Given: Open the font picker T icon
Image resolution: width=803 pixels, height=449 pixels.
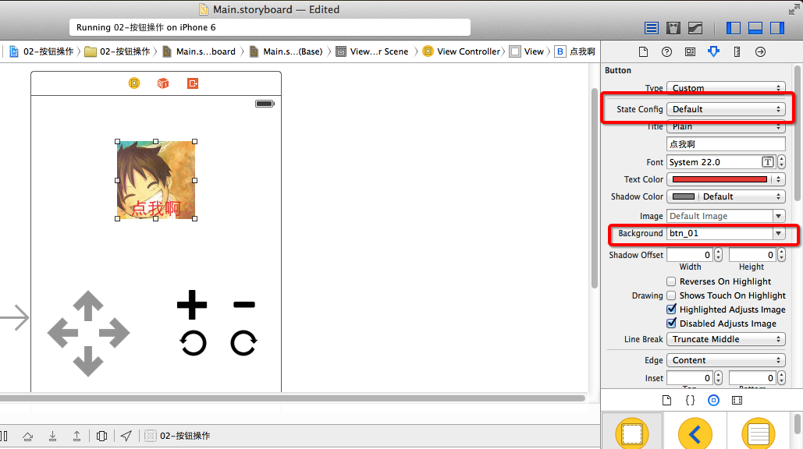Looking at the screenshot, I should point(768,162).
